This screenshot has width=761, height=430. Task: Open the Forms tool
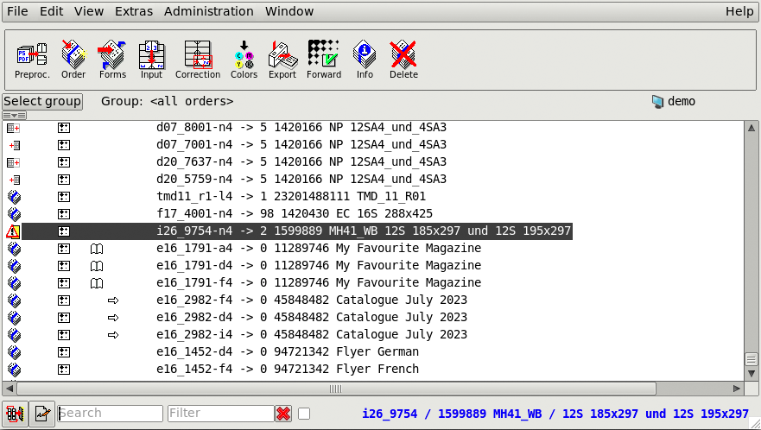[112, 60]
